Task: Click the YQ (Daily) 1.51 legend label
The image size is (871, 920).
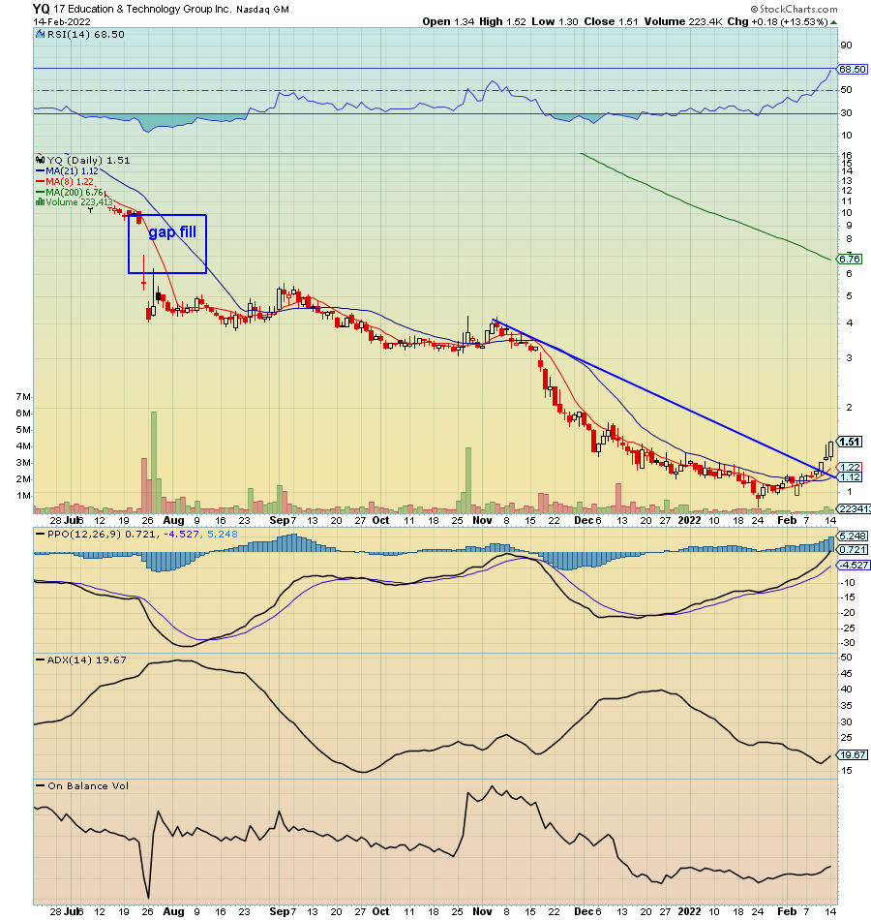Action: point(89,160)
